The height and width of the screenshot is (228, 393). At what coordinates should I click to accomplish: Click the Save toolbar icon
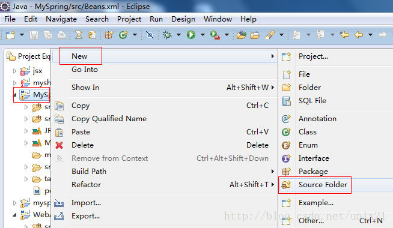click(34, 35)
